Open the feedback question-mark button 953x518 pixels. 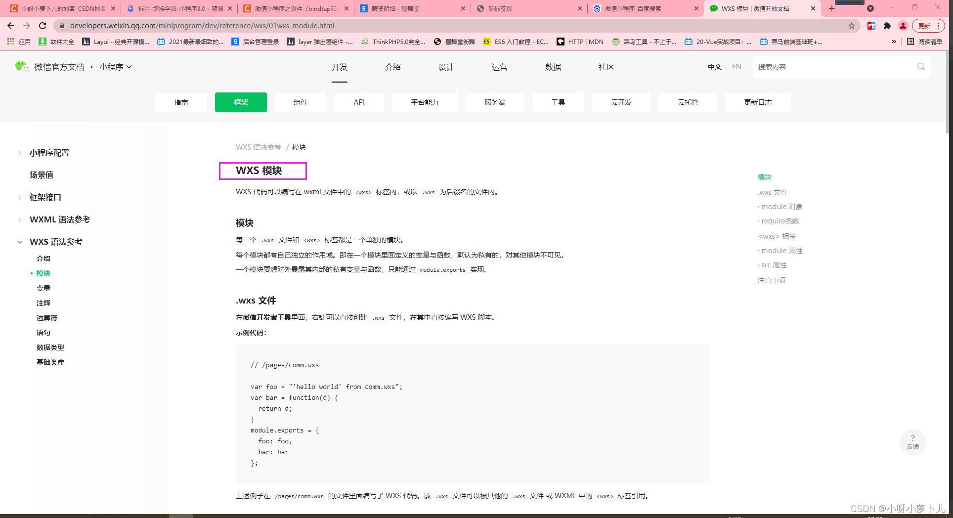tap(912, 442)
